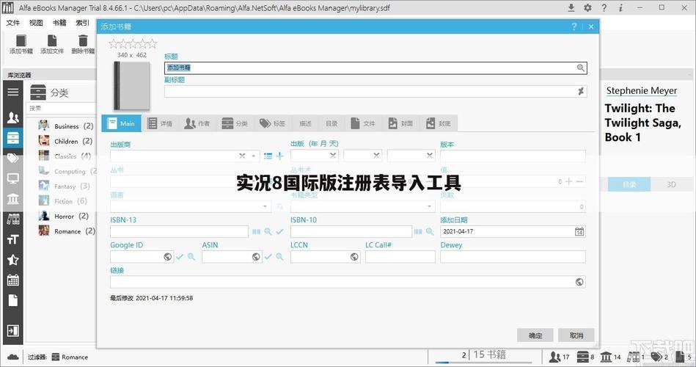Select the monitor icon in sidebar
This screenshot has height=367, width=696.
(x=13, y=178)
